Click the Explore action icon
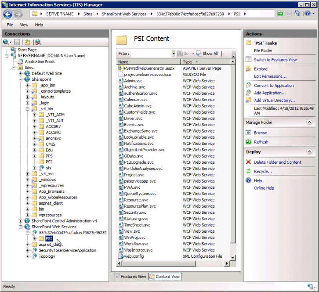Screen dimensions: 319x292 (x=248, y=69)
